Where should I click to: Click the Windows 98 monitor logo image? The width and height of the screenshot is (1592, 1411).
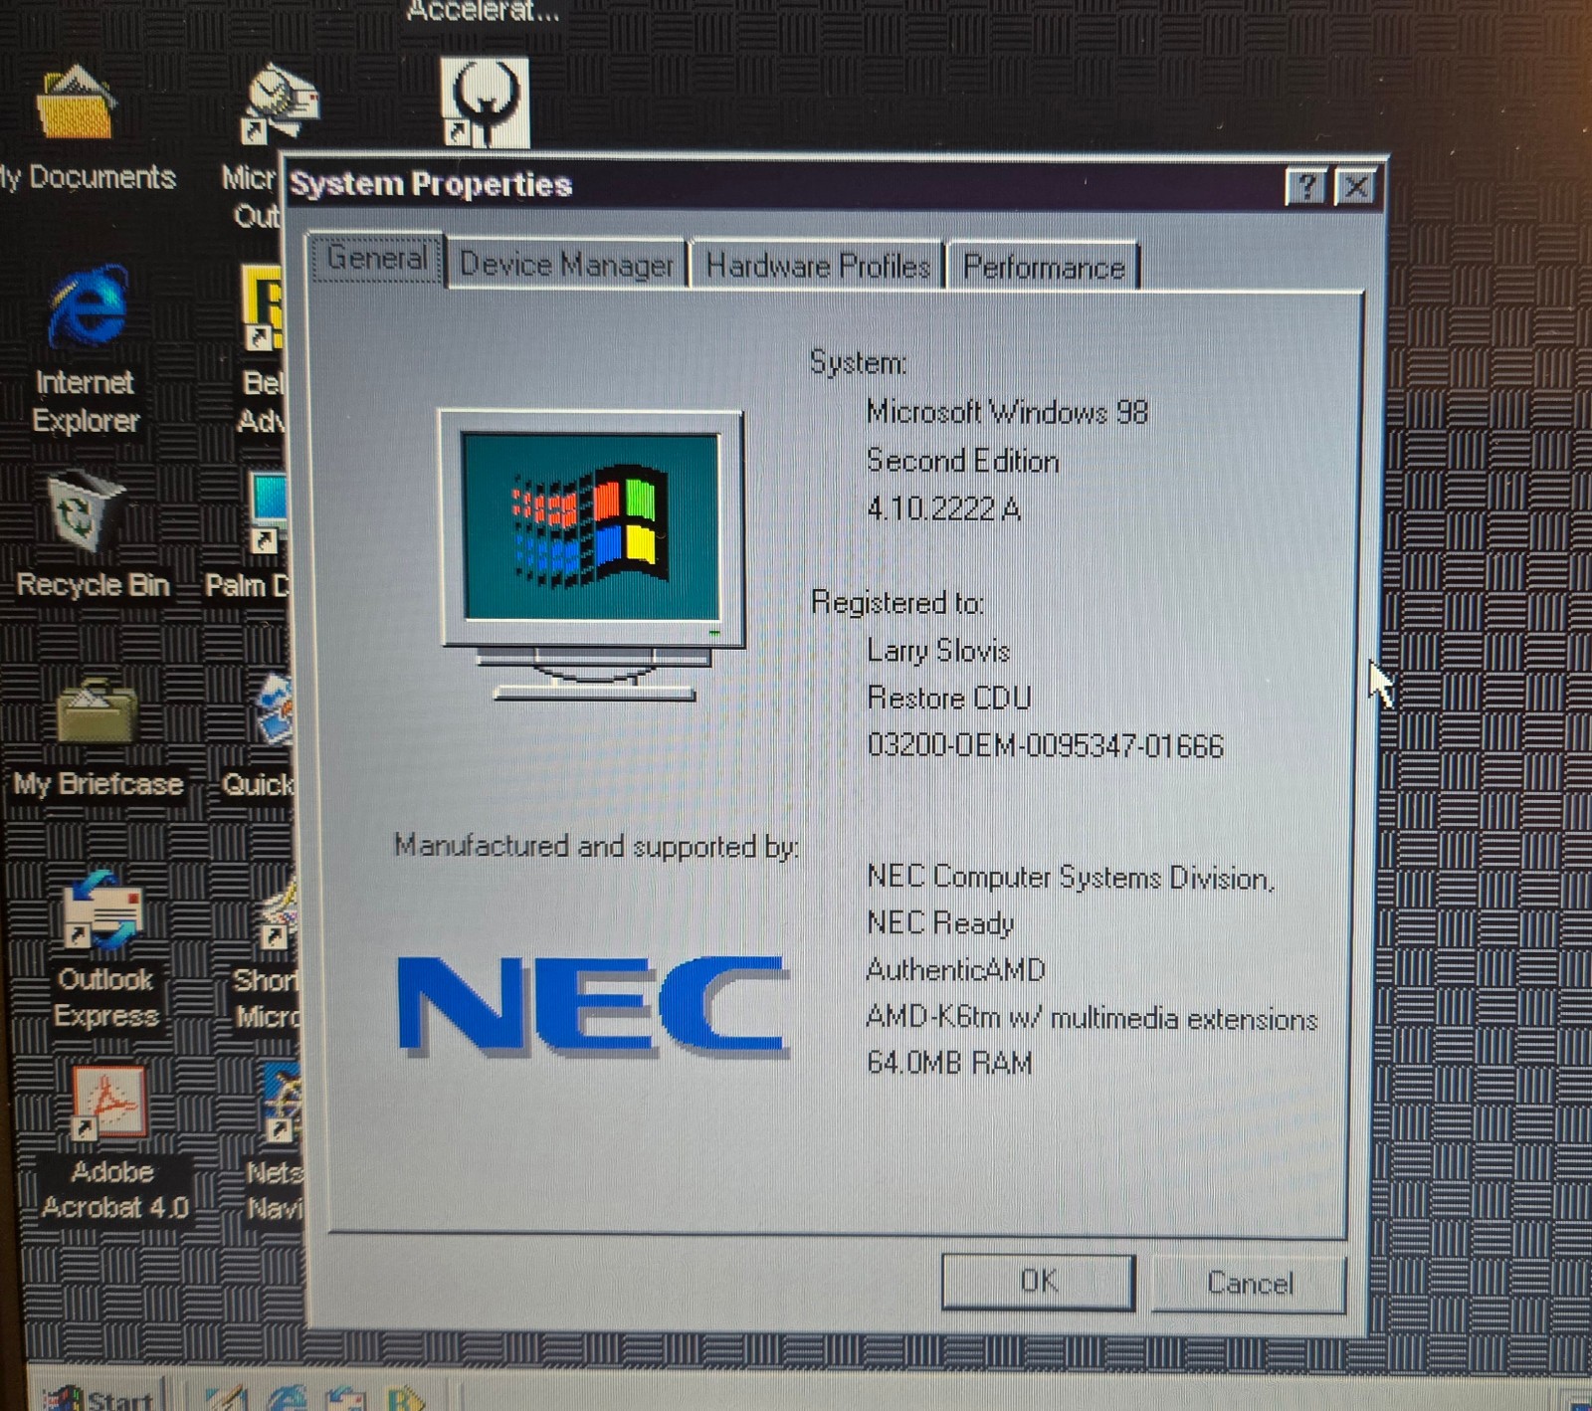(x=592, y=555)
